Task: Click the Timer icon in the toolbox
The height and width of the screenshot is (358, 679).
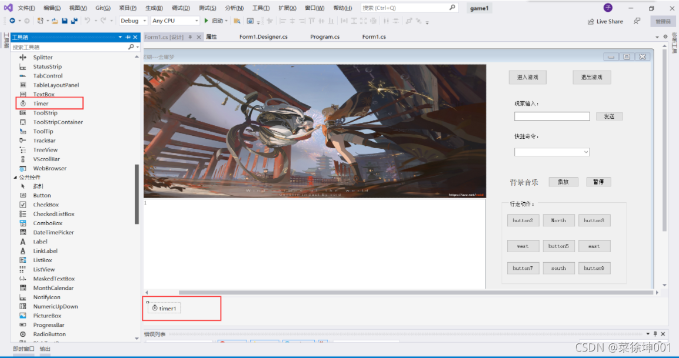Action: 23,103
